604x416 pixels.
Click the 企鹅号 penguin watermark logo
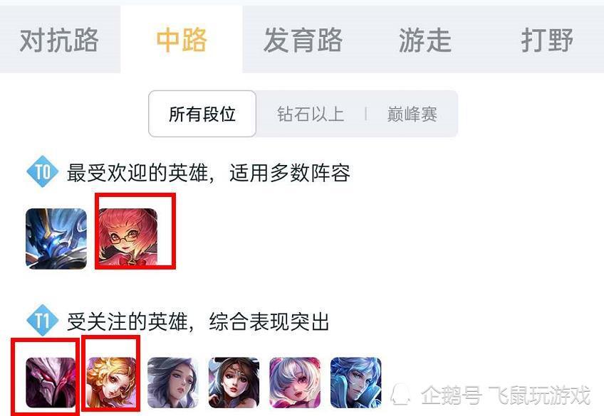400,394
